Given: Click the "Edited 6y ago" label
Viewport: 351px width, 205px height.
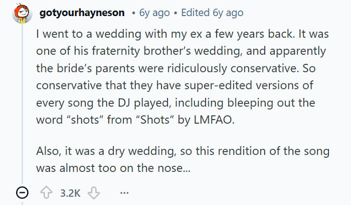Looking at the screenshot, I should coord(212,13).
